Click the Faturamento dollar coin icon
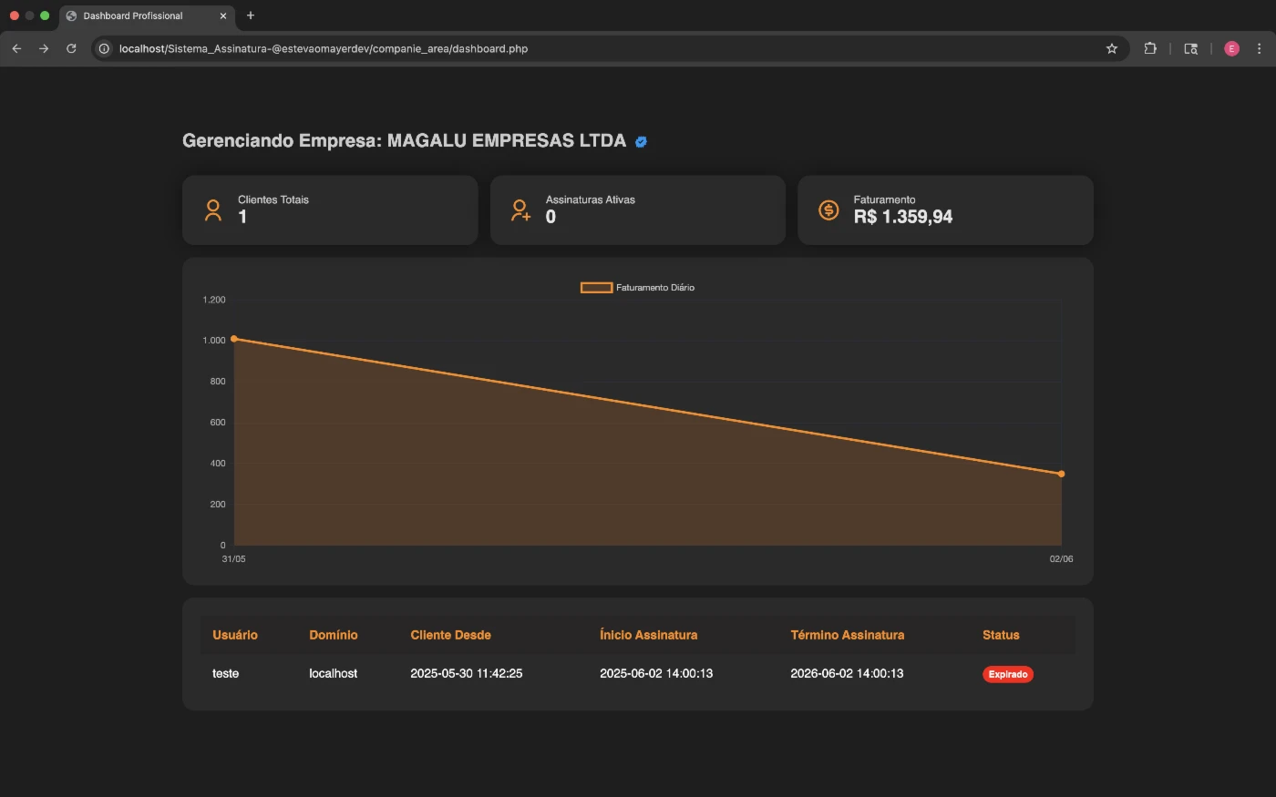Screen dimensions: 1276x797 [x=828, y=210]
